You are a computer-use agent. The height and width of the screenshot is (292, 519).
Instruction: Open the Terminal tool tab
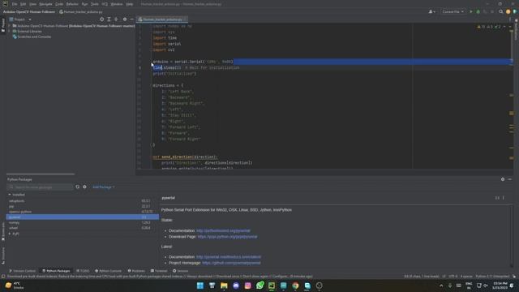pyautogui.click(x=159, y=271)
